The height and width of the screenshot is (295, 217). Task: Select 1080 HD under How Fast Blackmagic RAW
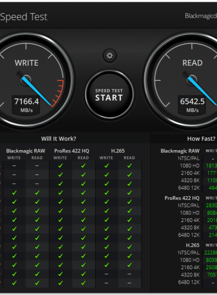[x=189, y=166]
